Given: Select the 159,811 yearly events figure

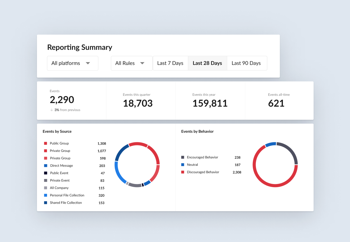Looking at the screenshot, I should point(210,103).
